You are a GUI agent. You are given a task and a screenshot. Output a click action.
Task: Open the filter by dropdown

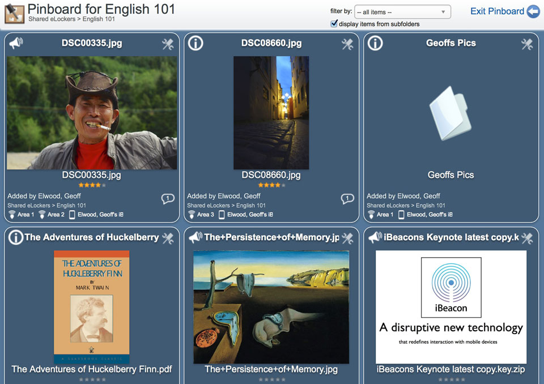pyautogui.click(x=402, y=12)
